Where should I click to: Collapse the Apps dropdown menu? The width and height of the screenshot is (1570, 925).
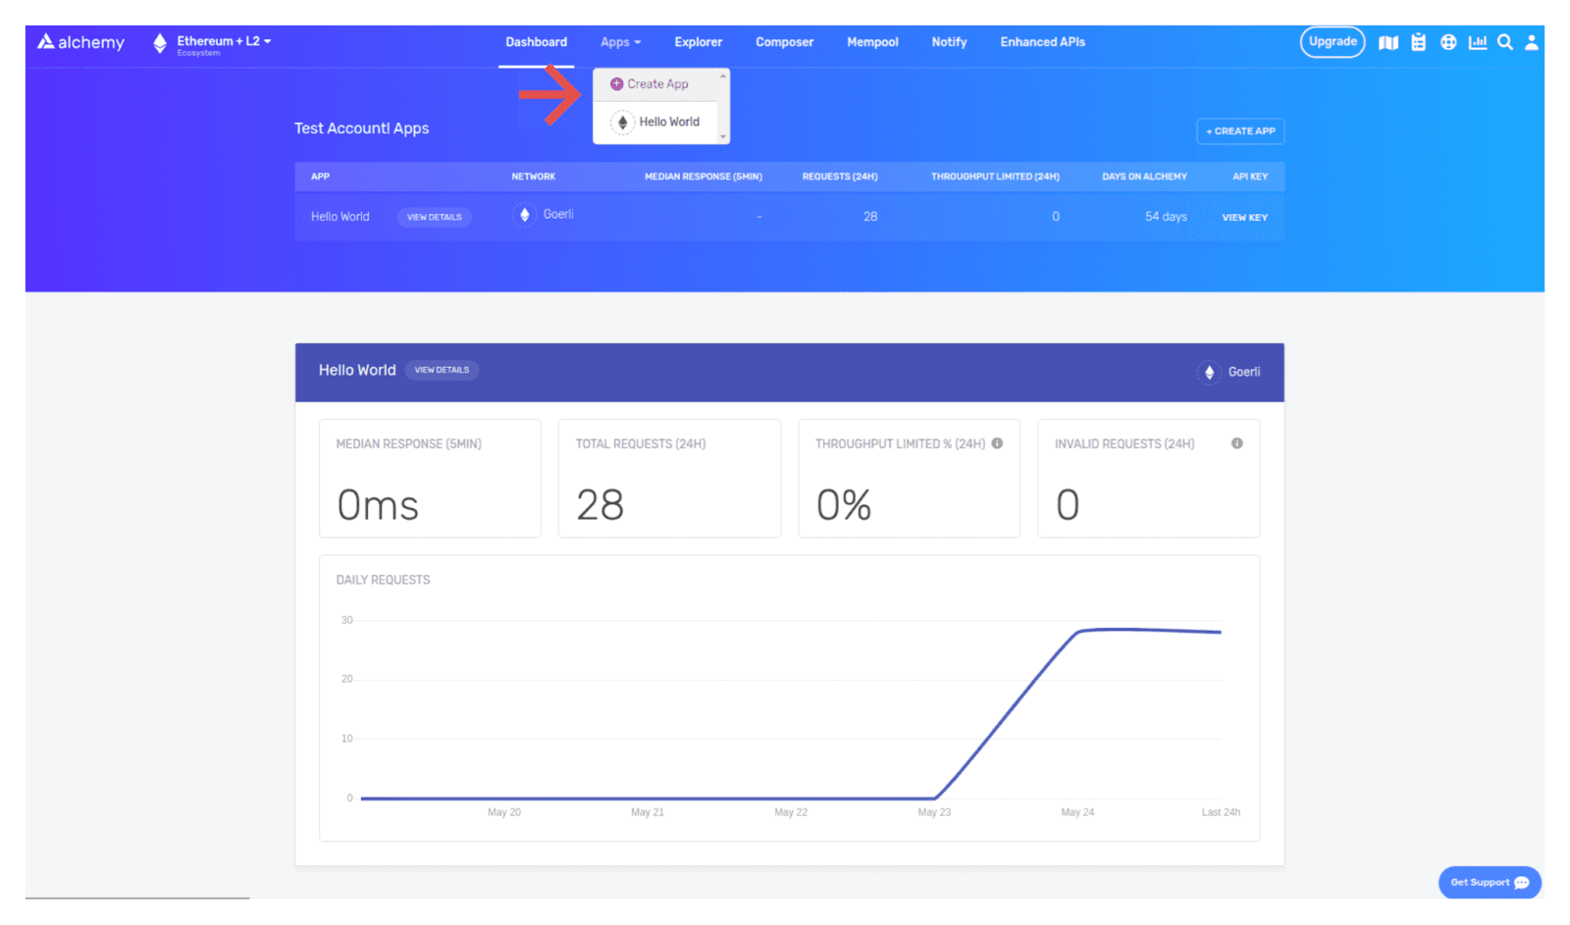click(x=620, y=42)
